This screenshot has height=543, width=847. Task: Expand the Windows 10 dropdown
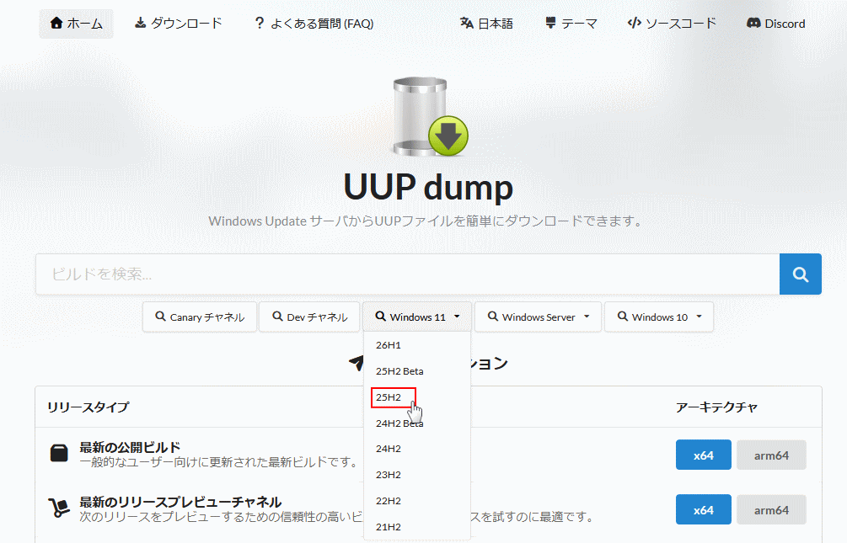(659, 317)
